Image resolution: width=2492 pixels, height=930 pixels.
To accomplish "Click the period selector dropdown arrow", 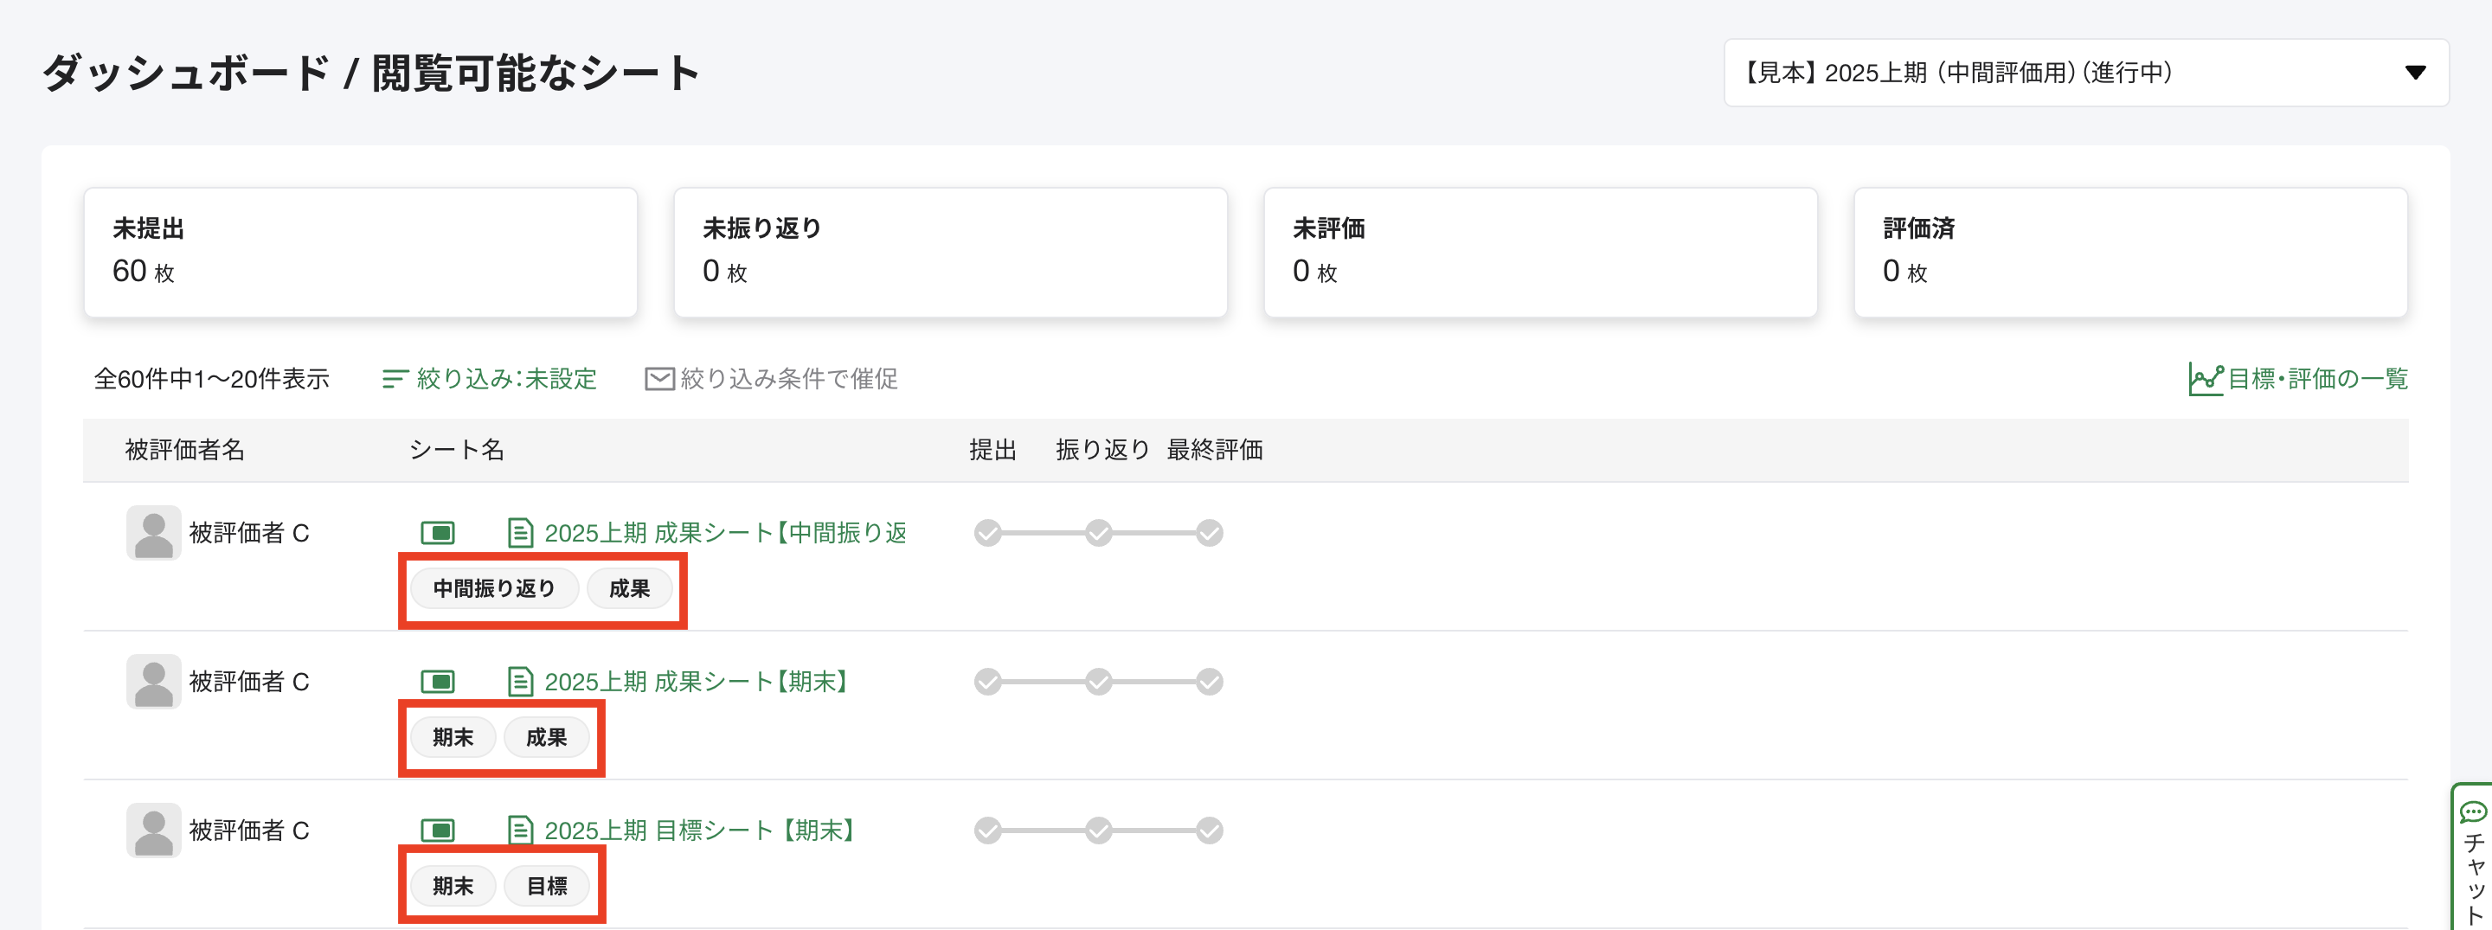I will pyautogui.click(x=2415, y=73).
